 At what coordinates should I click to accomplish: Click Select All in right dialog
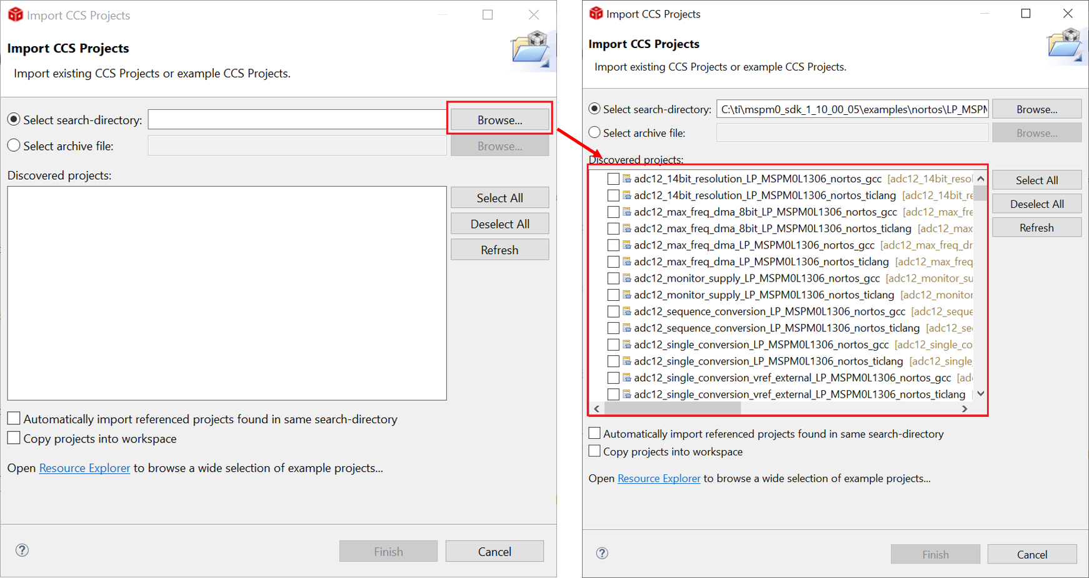(x=1036, y=180)
